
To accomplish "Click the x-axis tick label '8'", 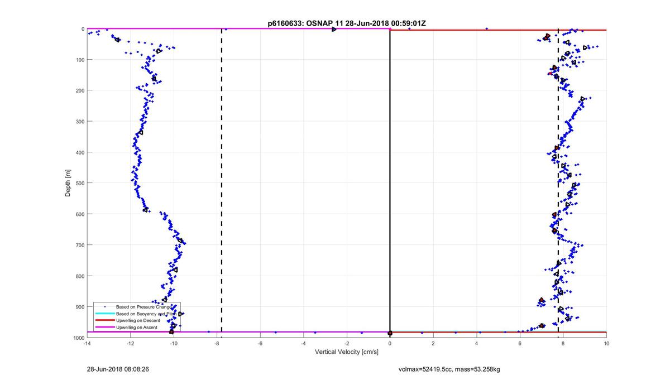I will coord(563,343).
